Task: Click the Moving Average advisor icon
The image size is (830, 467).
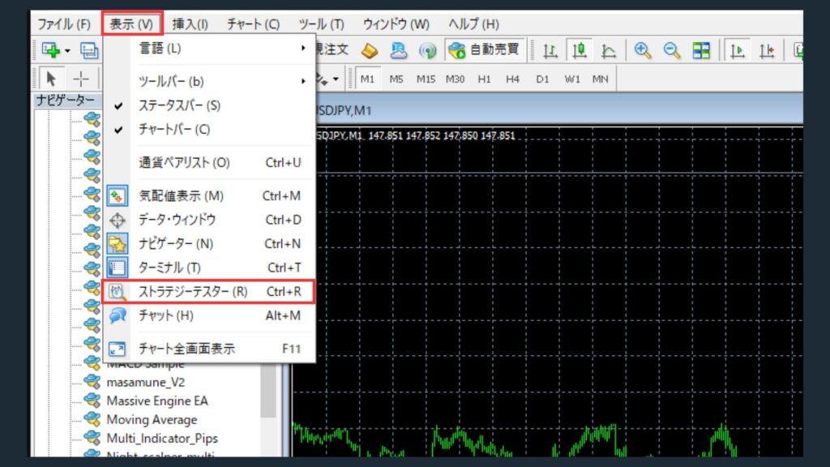Action: [x=92, y=419]
